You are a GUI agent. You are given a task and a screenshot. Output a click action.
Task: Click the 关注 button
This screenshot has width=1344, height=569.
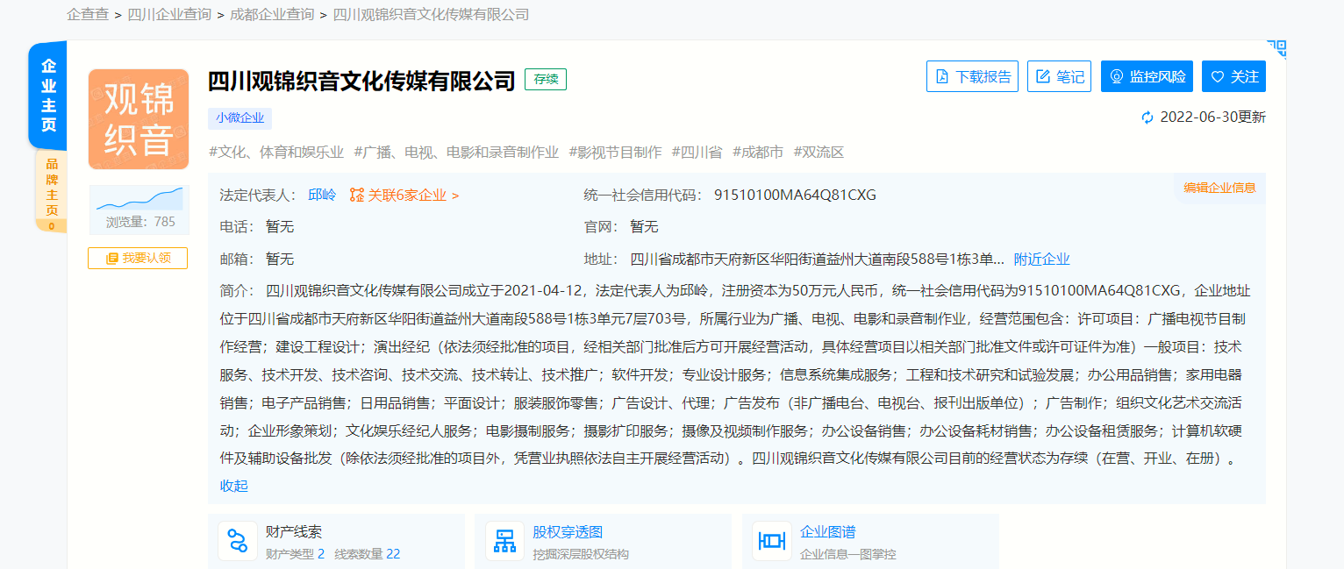click(1233, 76)
